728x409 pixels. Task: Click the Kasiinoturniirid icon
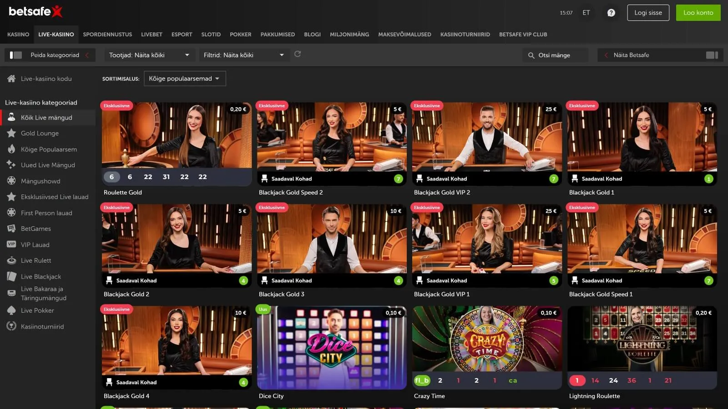coord(11,326)
